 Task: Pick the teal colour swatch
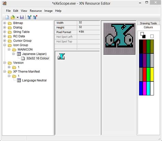(148, 60)
